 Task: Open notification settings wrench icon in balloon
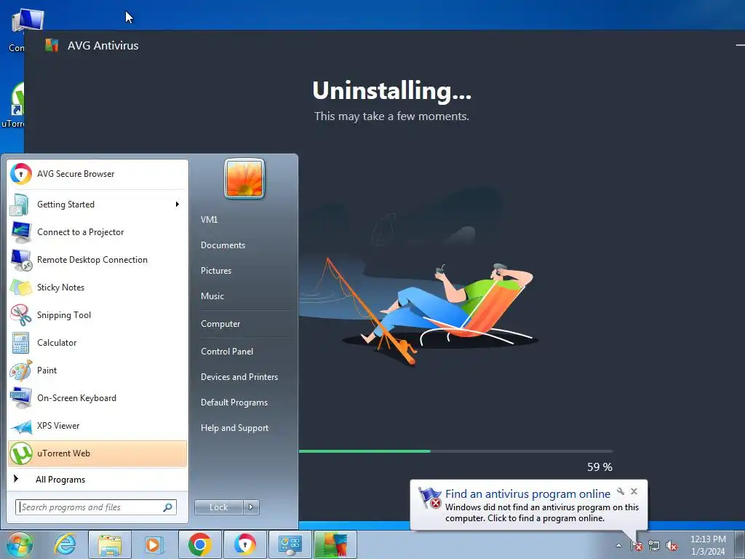coord(621,491)
